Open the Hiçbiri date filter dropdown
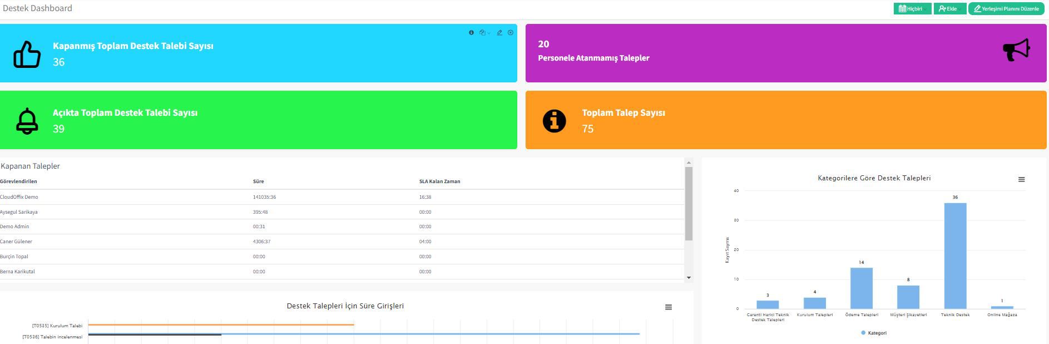The image size is (1049, 344). coord(912,9)
